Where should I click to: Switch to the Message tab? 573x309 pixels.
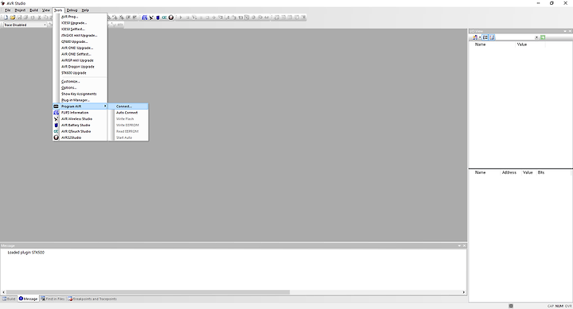click(x=28, y=299)
